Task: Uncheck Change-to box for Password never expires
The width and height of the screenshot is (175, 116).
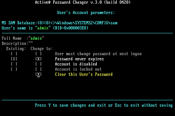Action: pos(38,59)
